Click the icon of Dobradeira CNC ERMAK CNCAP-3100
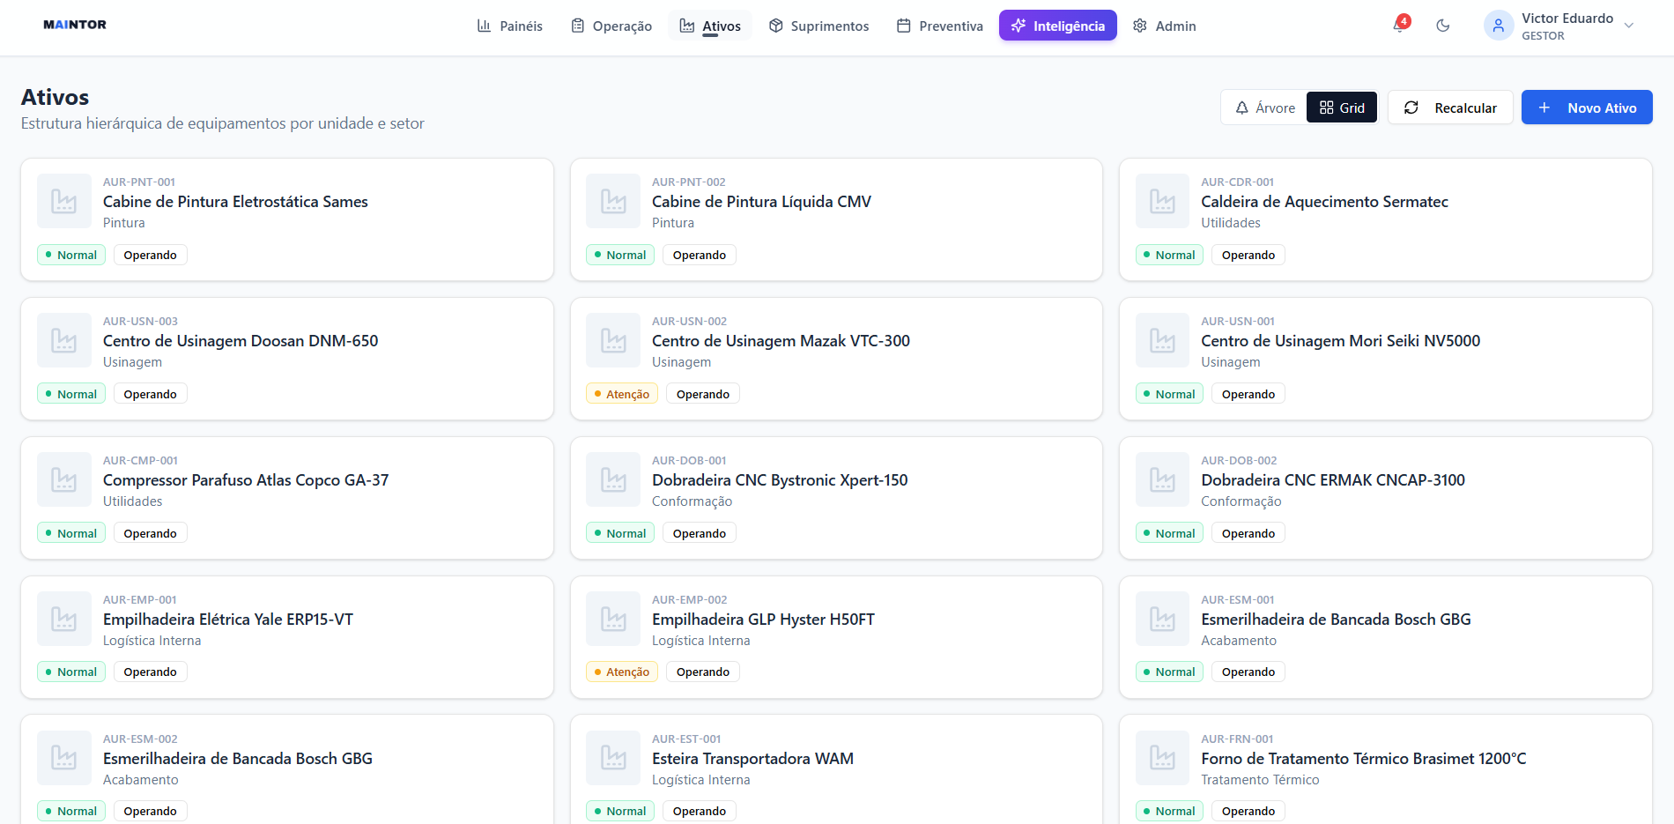 1162,479
